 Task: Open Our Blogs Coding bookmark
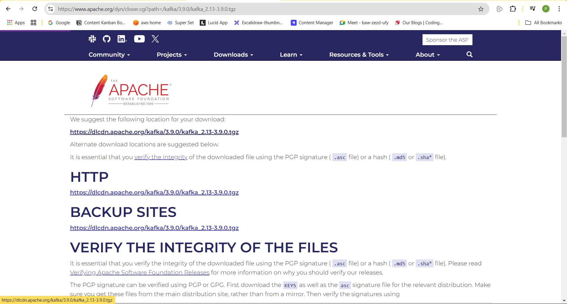tap(419, 23)
